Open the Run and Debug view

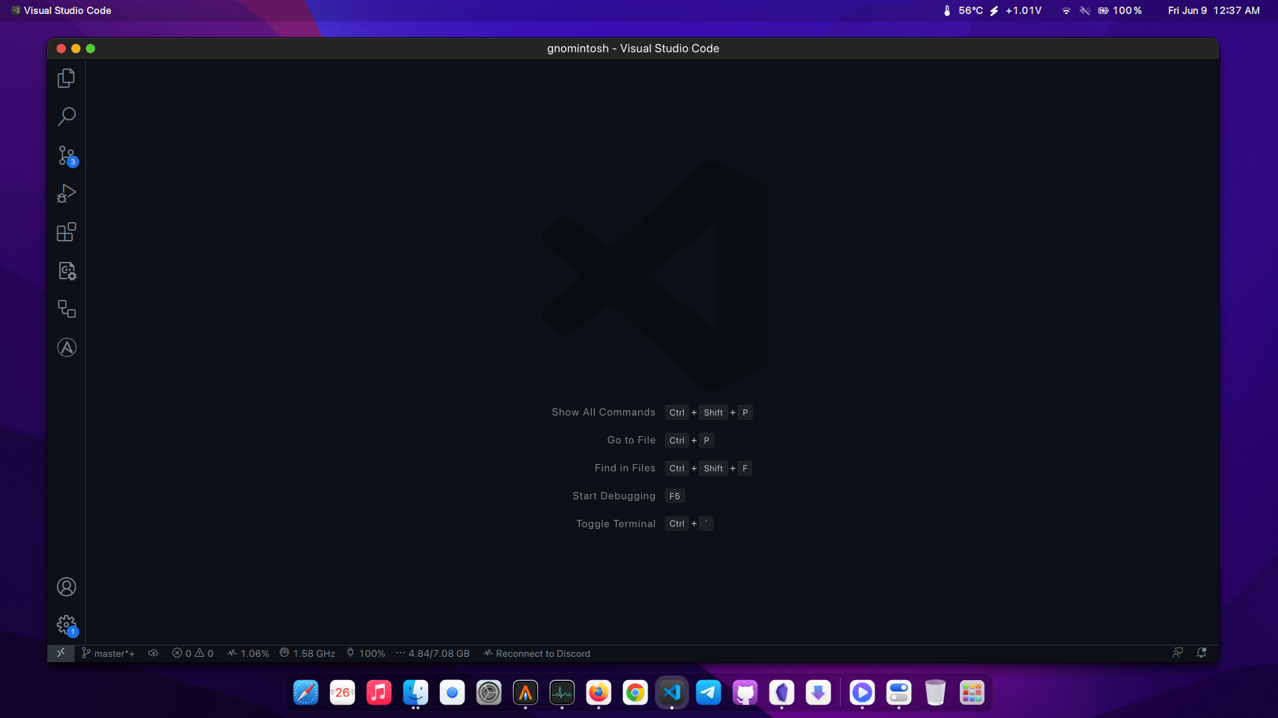pos(66,193)
